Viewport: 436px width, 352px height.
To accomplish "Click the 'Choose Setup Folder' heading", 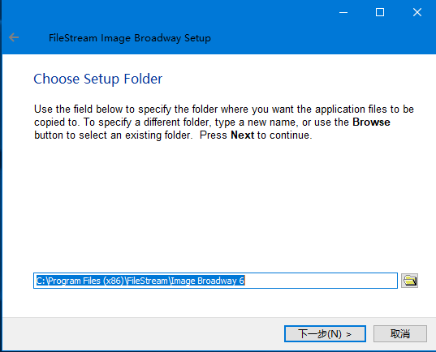I will point(98,79).
